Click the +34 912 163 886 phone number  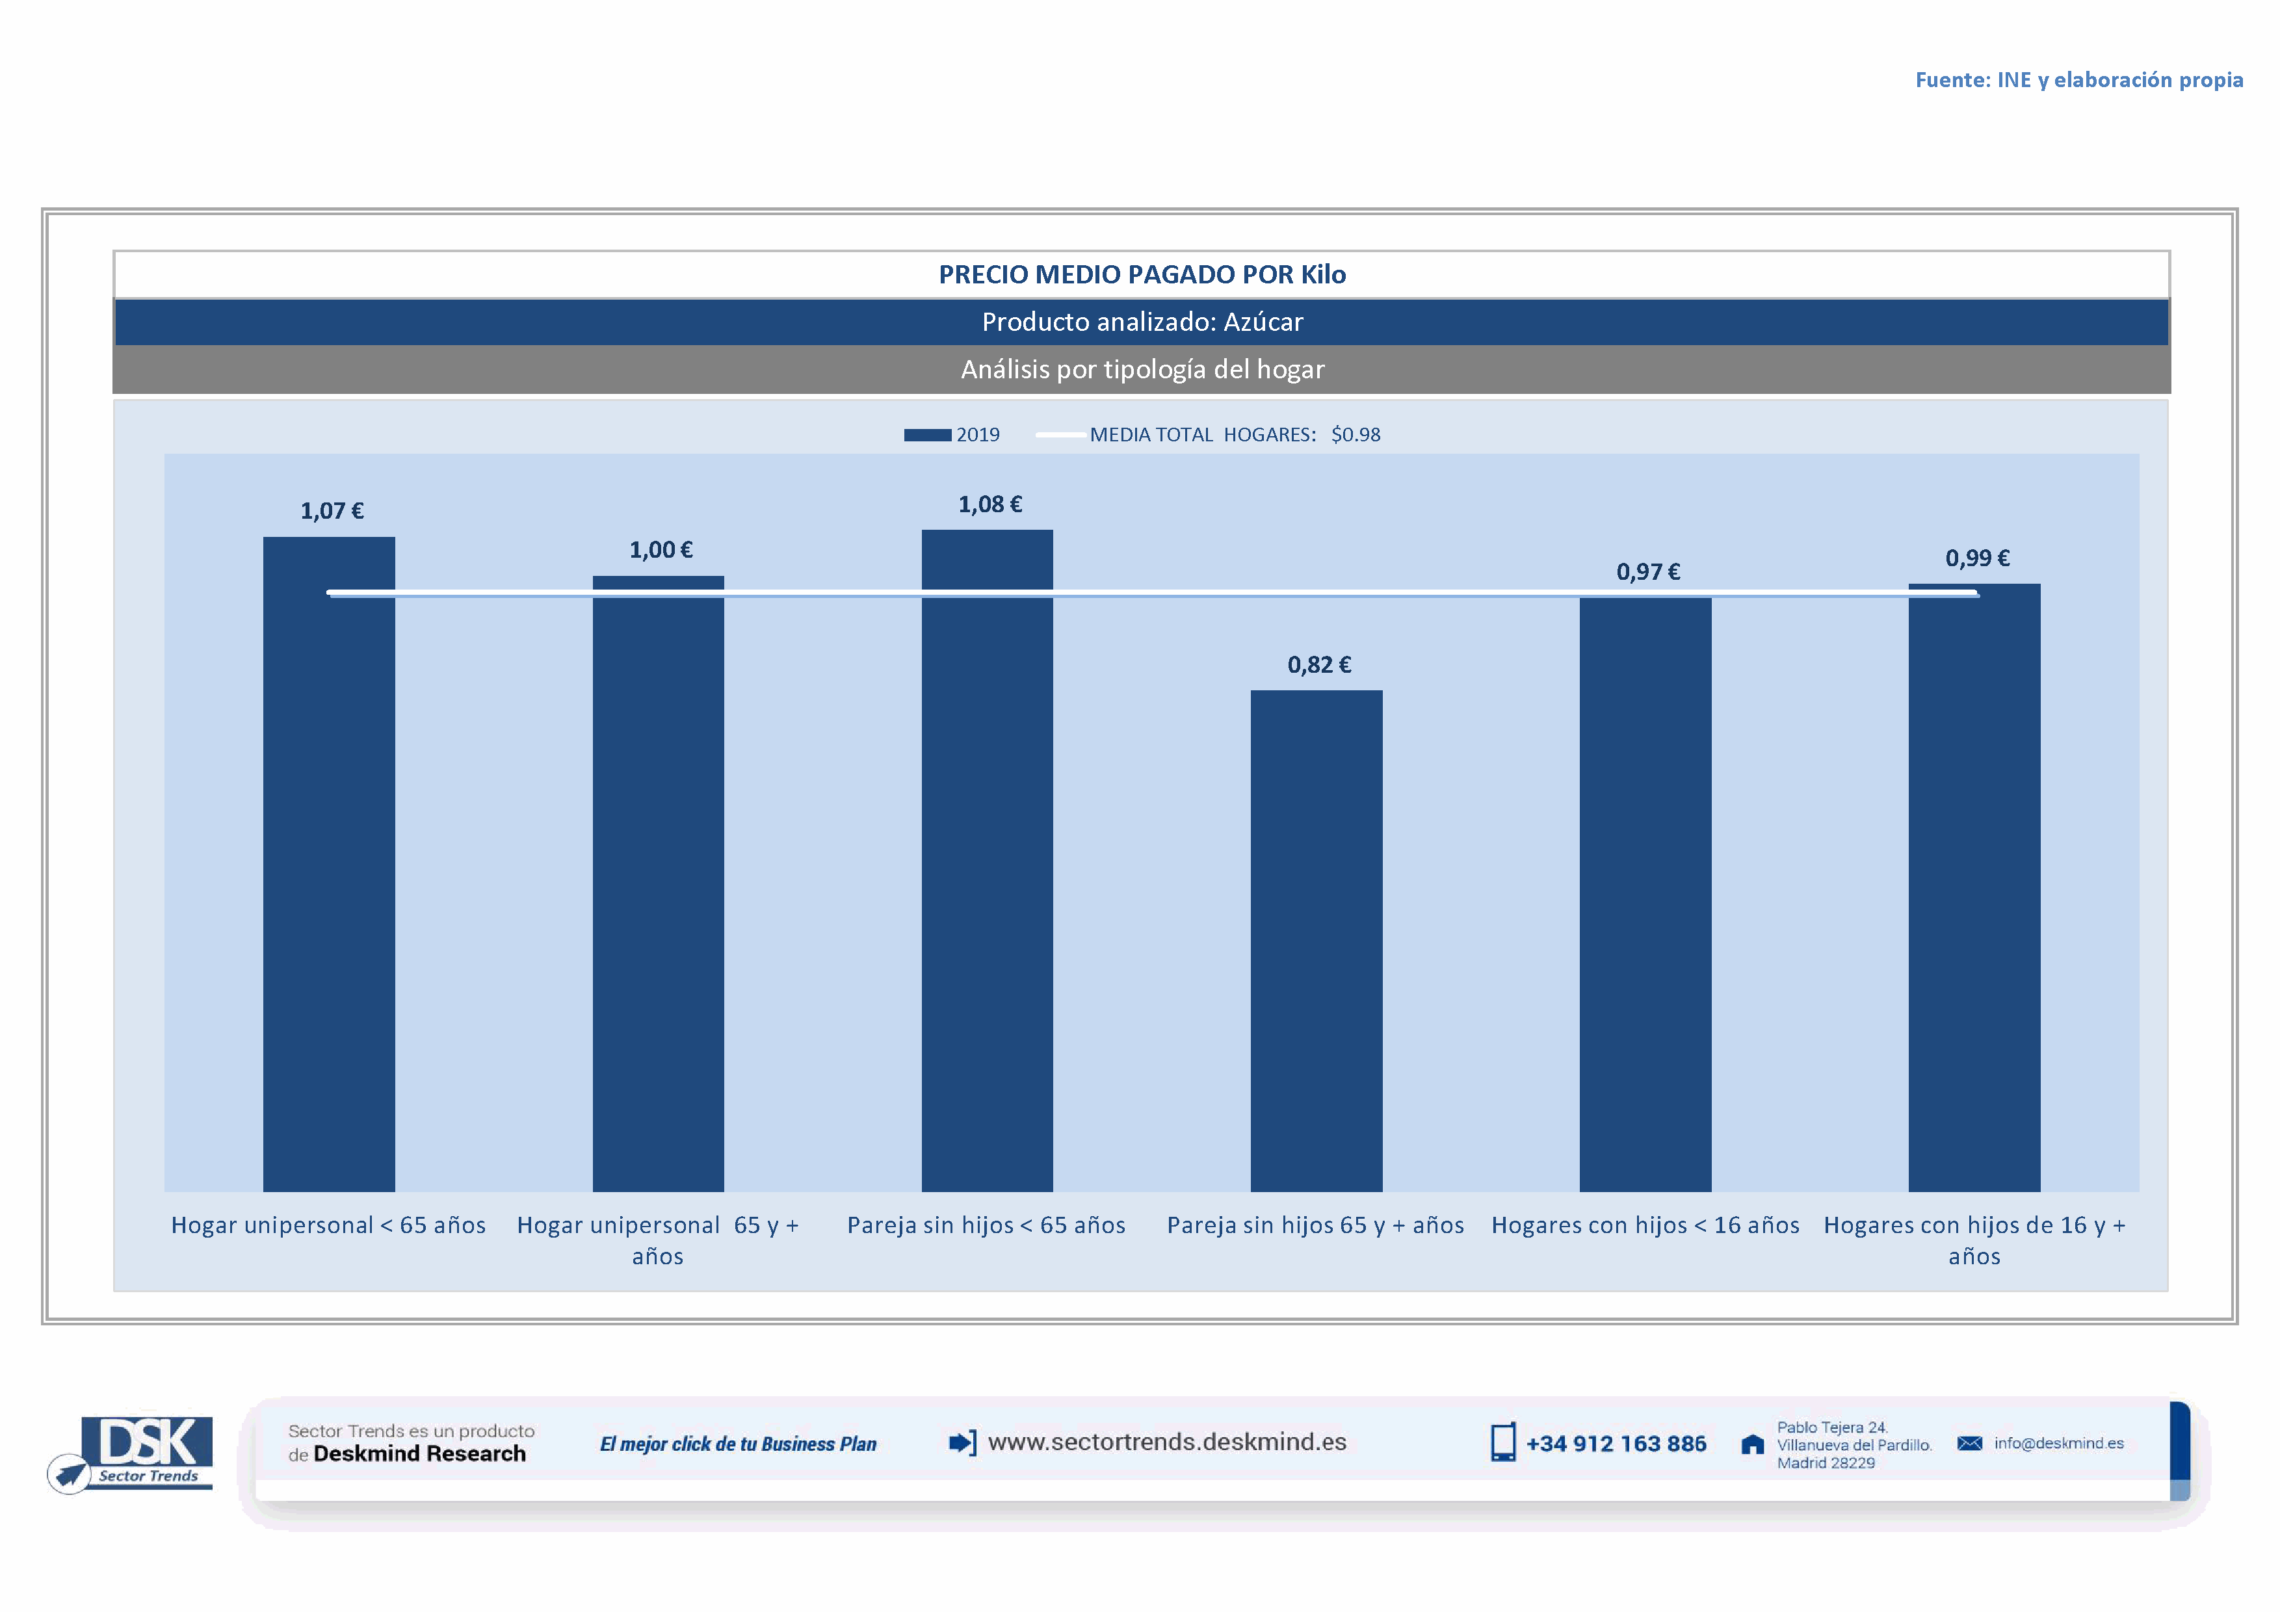(x=1616, y=1444)
